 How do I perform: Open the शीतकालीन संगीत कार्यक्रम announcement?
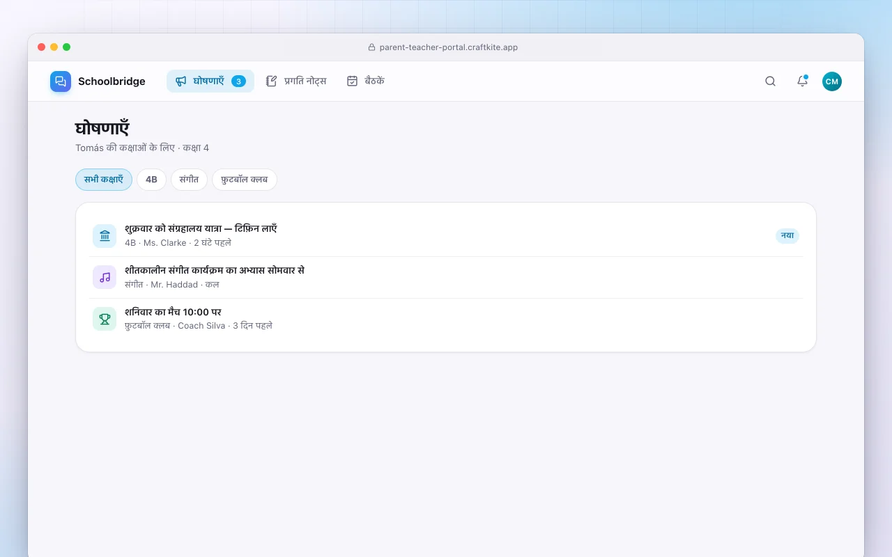tap(446, 278)
